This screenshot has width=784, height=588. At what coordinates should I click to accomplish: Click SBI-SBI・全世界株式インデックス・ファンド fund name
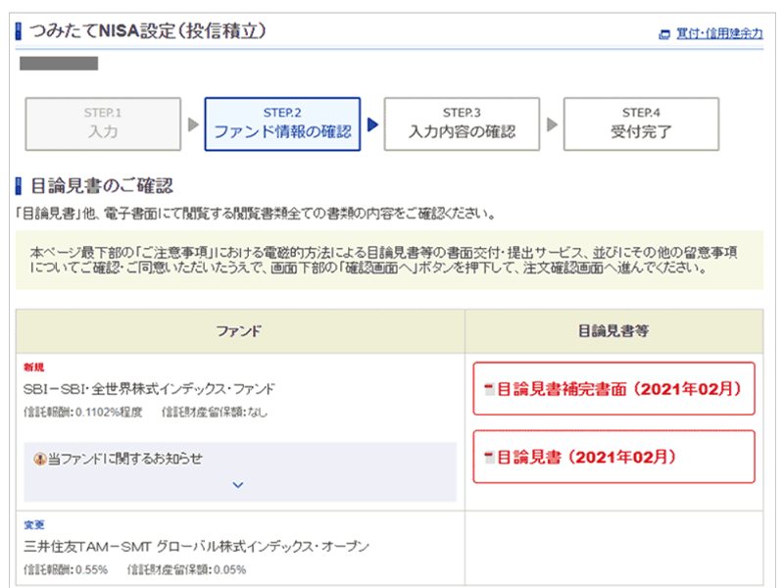pyautogui.click(x=149, y=388)
